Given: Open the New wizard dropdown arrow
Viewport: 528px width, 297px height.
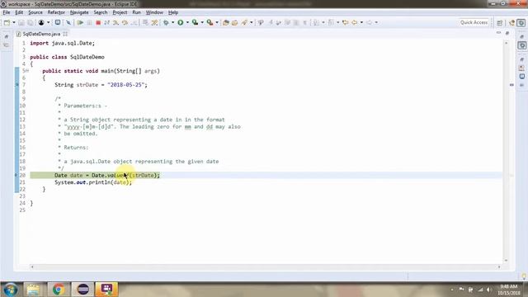Looking at the screenshot, I should tap(14, 22).
